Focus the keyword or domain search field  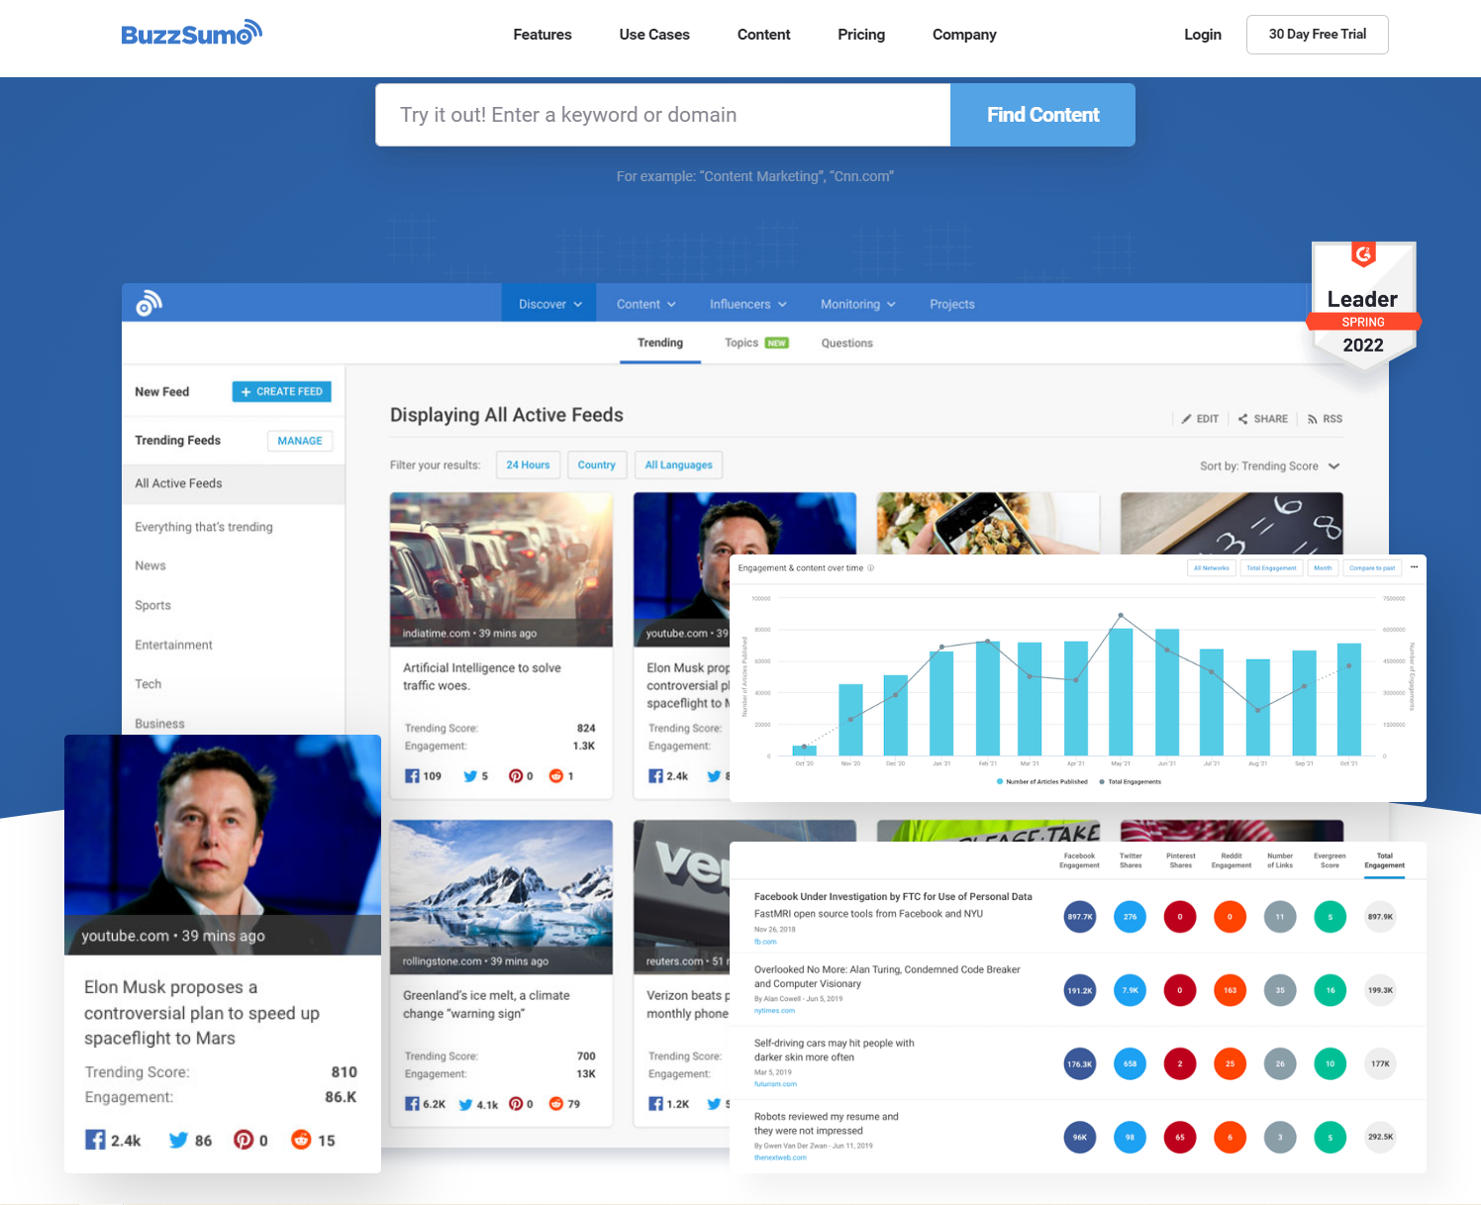[x=662, y=115]
